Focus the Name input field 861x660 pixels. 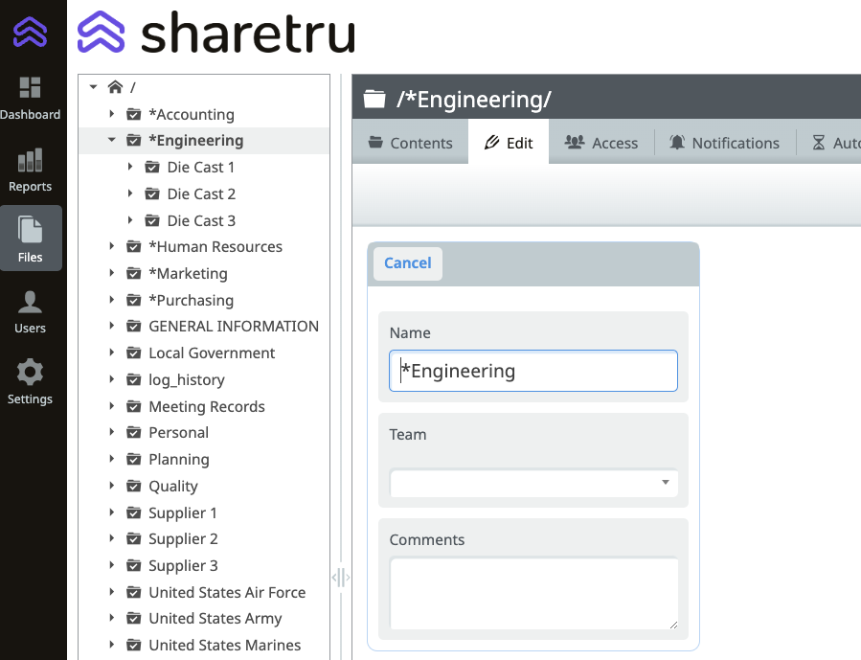(533, 371)
